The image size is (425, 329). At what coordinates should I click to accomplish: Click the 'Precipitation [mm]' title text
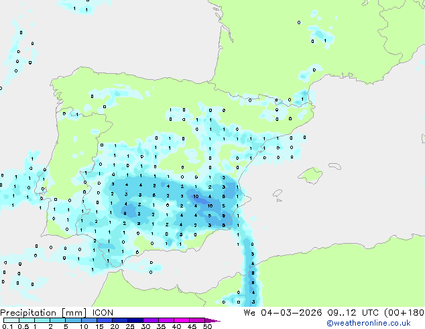coord(44,313)
